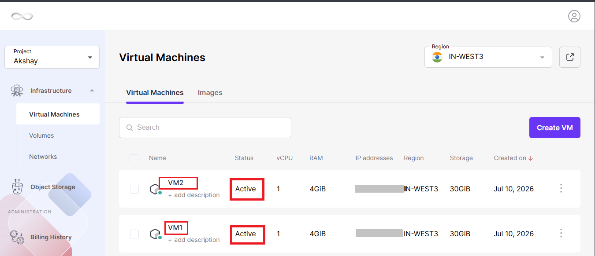Open Virtual Machines in the sidebar
The height and width of the screenshot is (256, 595).
click(x=58, y=114)
